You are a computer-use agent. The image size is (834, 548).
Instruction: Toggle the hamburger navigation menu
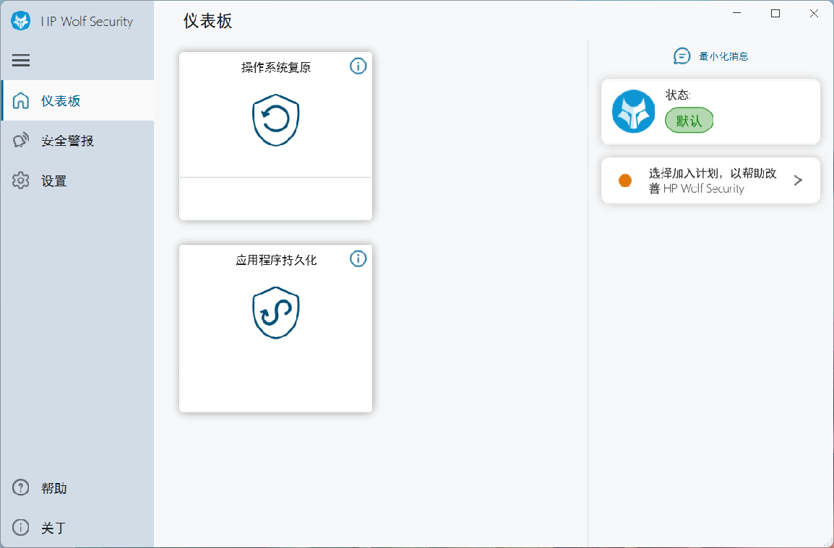21,60
